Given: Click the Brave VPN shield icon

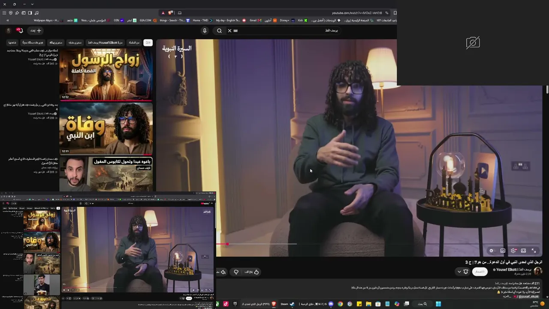Looking at the screenshot, I should click(11, 13).
